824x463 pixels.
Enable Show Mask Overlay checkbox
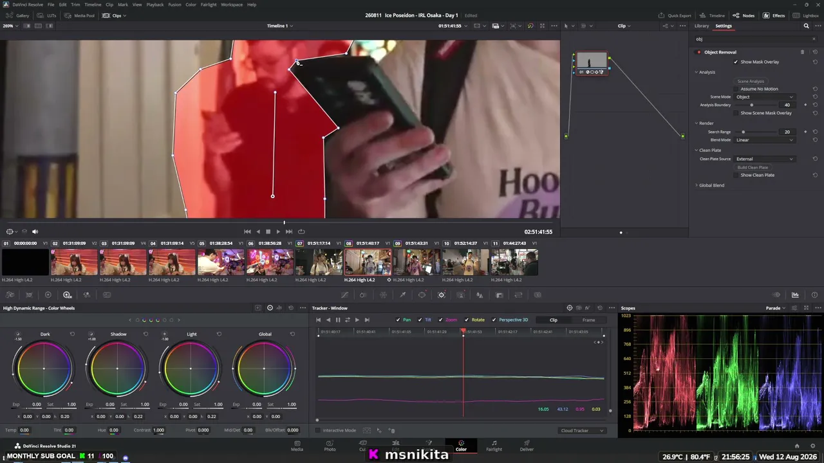pyautogui.click(x=736, y=62)
